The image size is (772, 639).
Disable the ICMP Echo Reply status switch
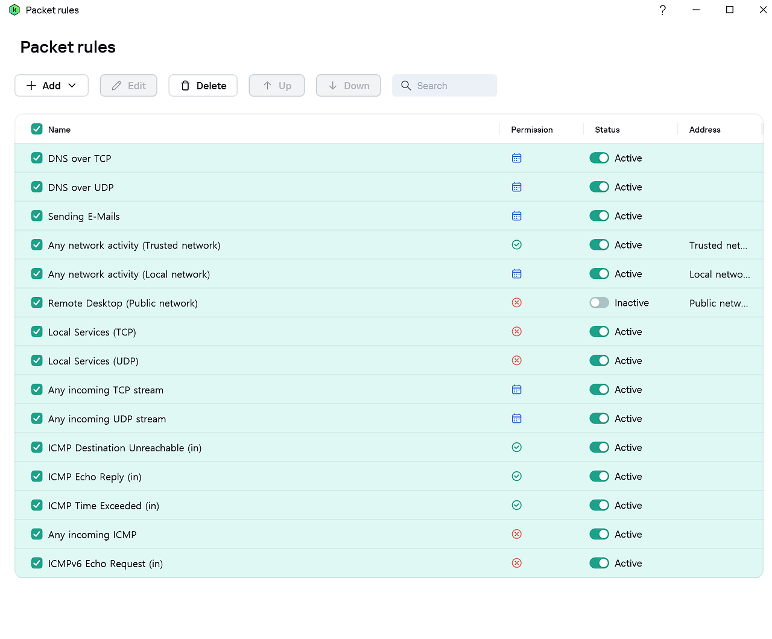coord(599,477)
